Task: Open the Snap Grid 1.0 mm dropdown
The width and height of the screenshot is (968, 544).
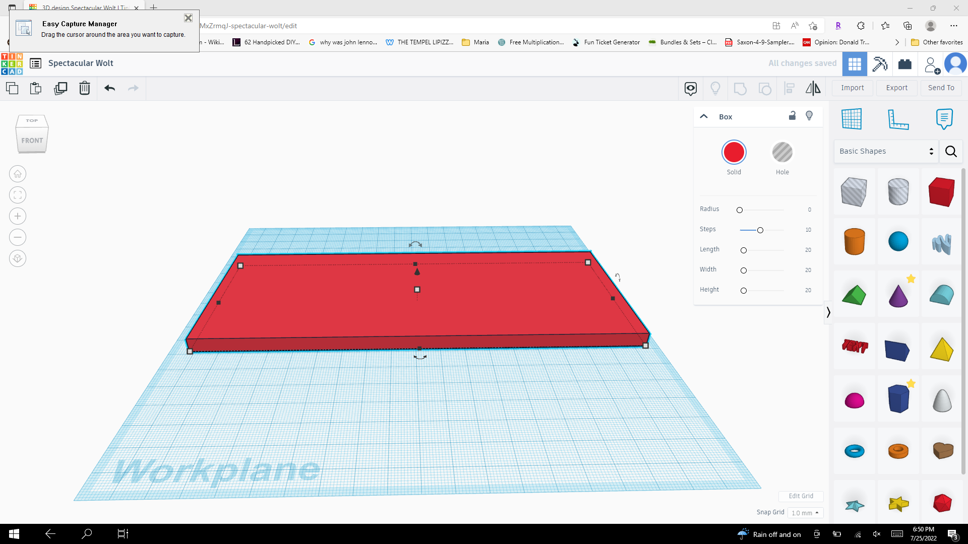Action: pos(805,513)
